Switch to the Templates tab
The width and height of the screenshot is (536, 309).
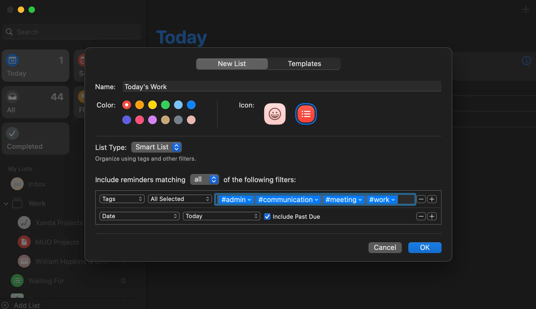pyautogui.click(x=304, y=64)
